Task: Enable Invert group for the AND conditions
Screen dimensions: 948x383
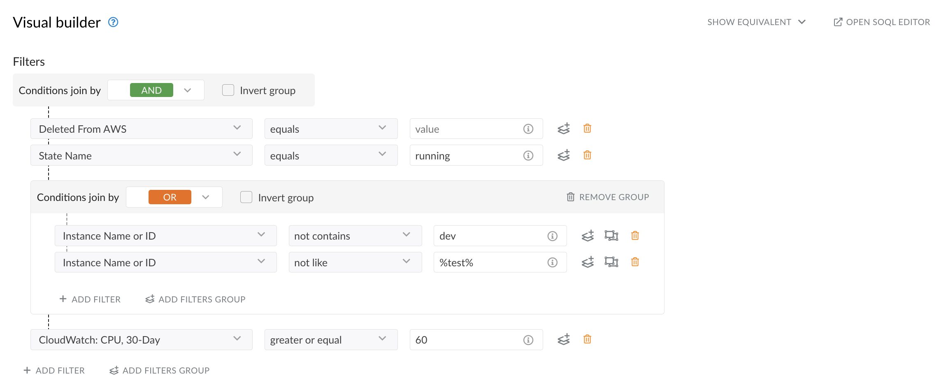Action: pyautogui.click(x=228, y=90)
